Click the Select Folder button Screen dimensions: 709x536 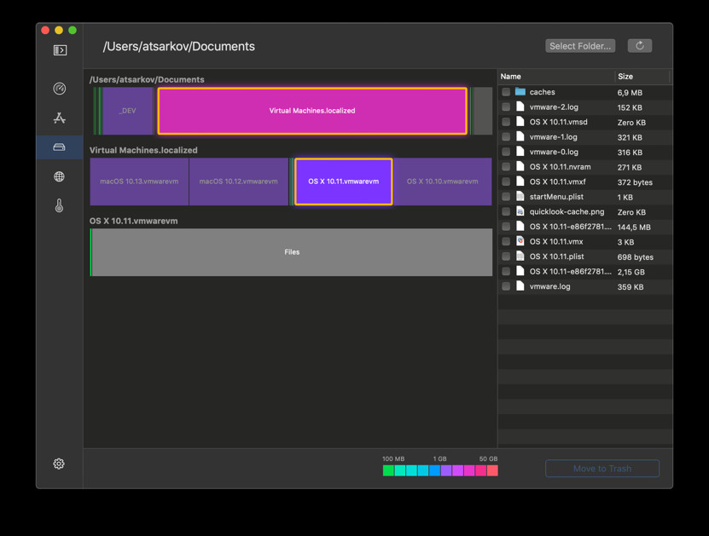pyautogui.click(x=580, y=46)
